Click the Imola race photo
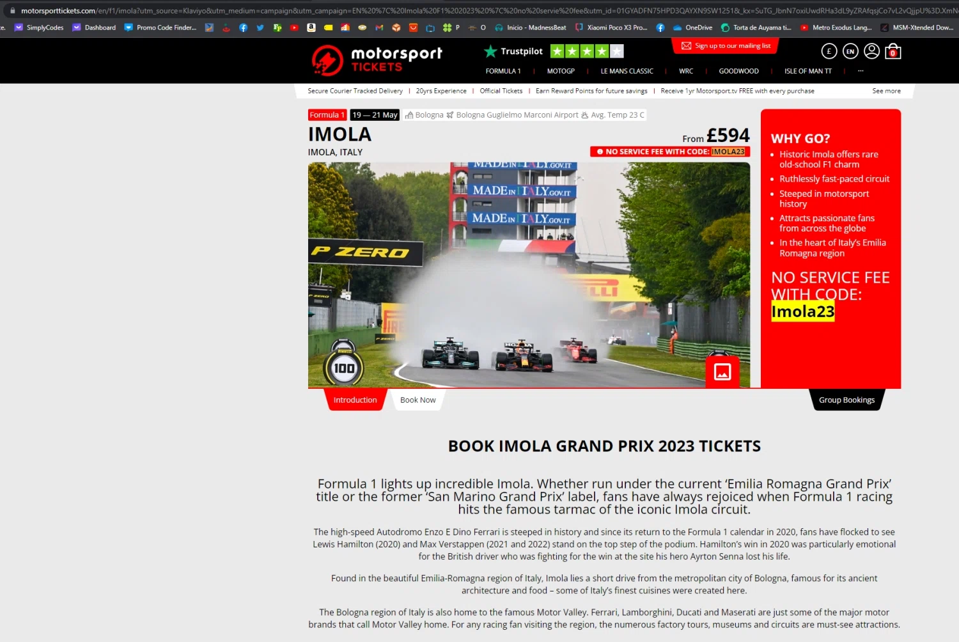The width and height of the screenshot is (959, 642). tap(529, 275)
